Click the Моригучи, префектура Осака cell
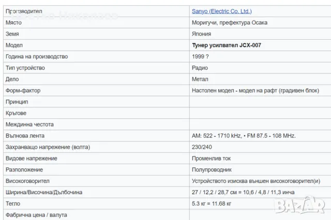 (229, 23)
